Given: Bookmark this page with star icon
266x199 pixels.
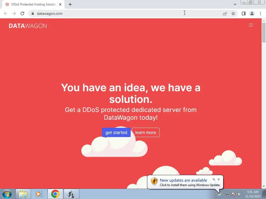Looking at the screenshot, I should 233,13.
